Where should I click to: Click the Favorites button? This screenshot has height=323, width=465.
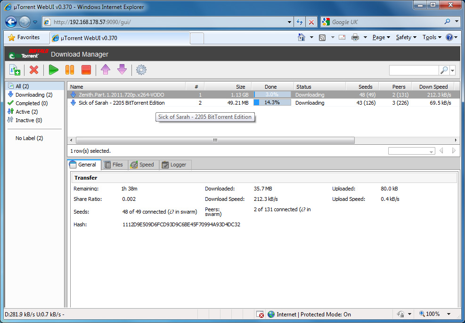[24, 37]
